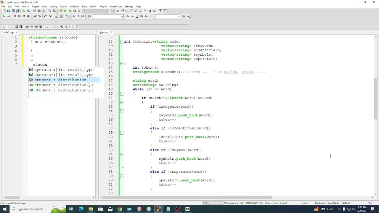
Task: Stop the debugger icon
Action: 154,11
